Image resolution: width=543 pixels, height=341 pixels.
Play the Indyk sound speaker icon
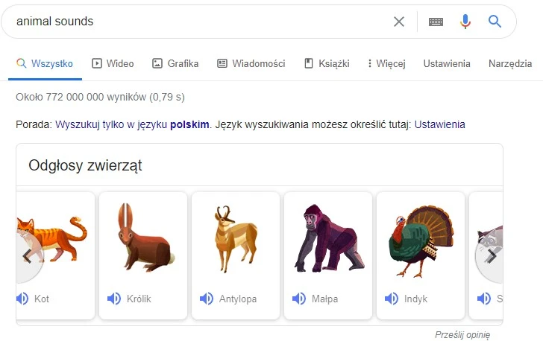392,299
